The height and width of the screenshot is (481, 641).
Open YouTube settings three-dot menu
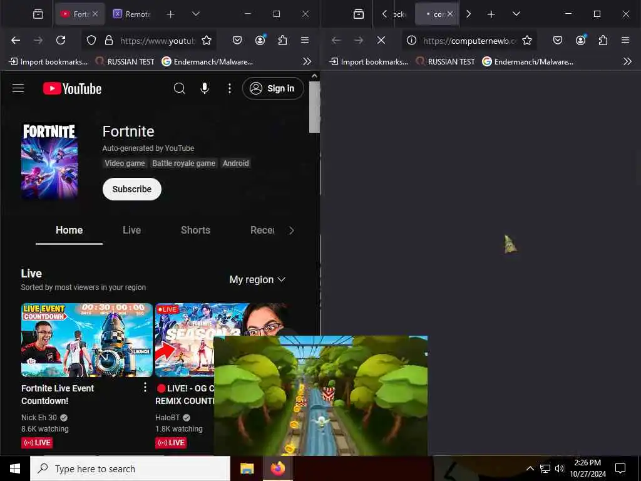[230, 88]
